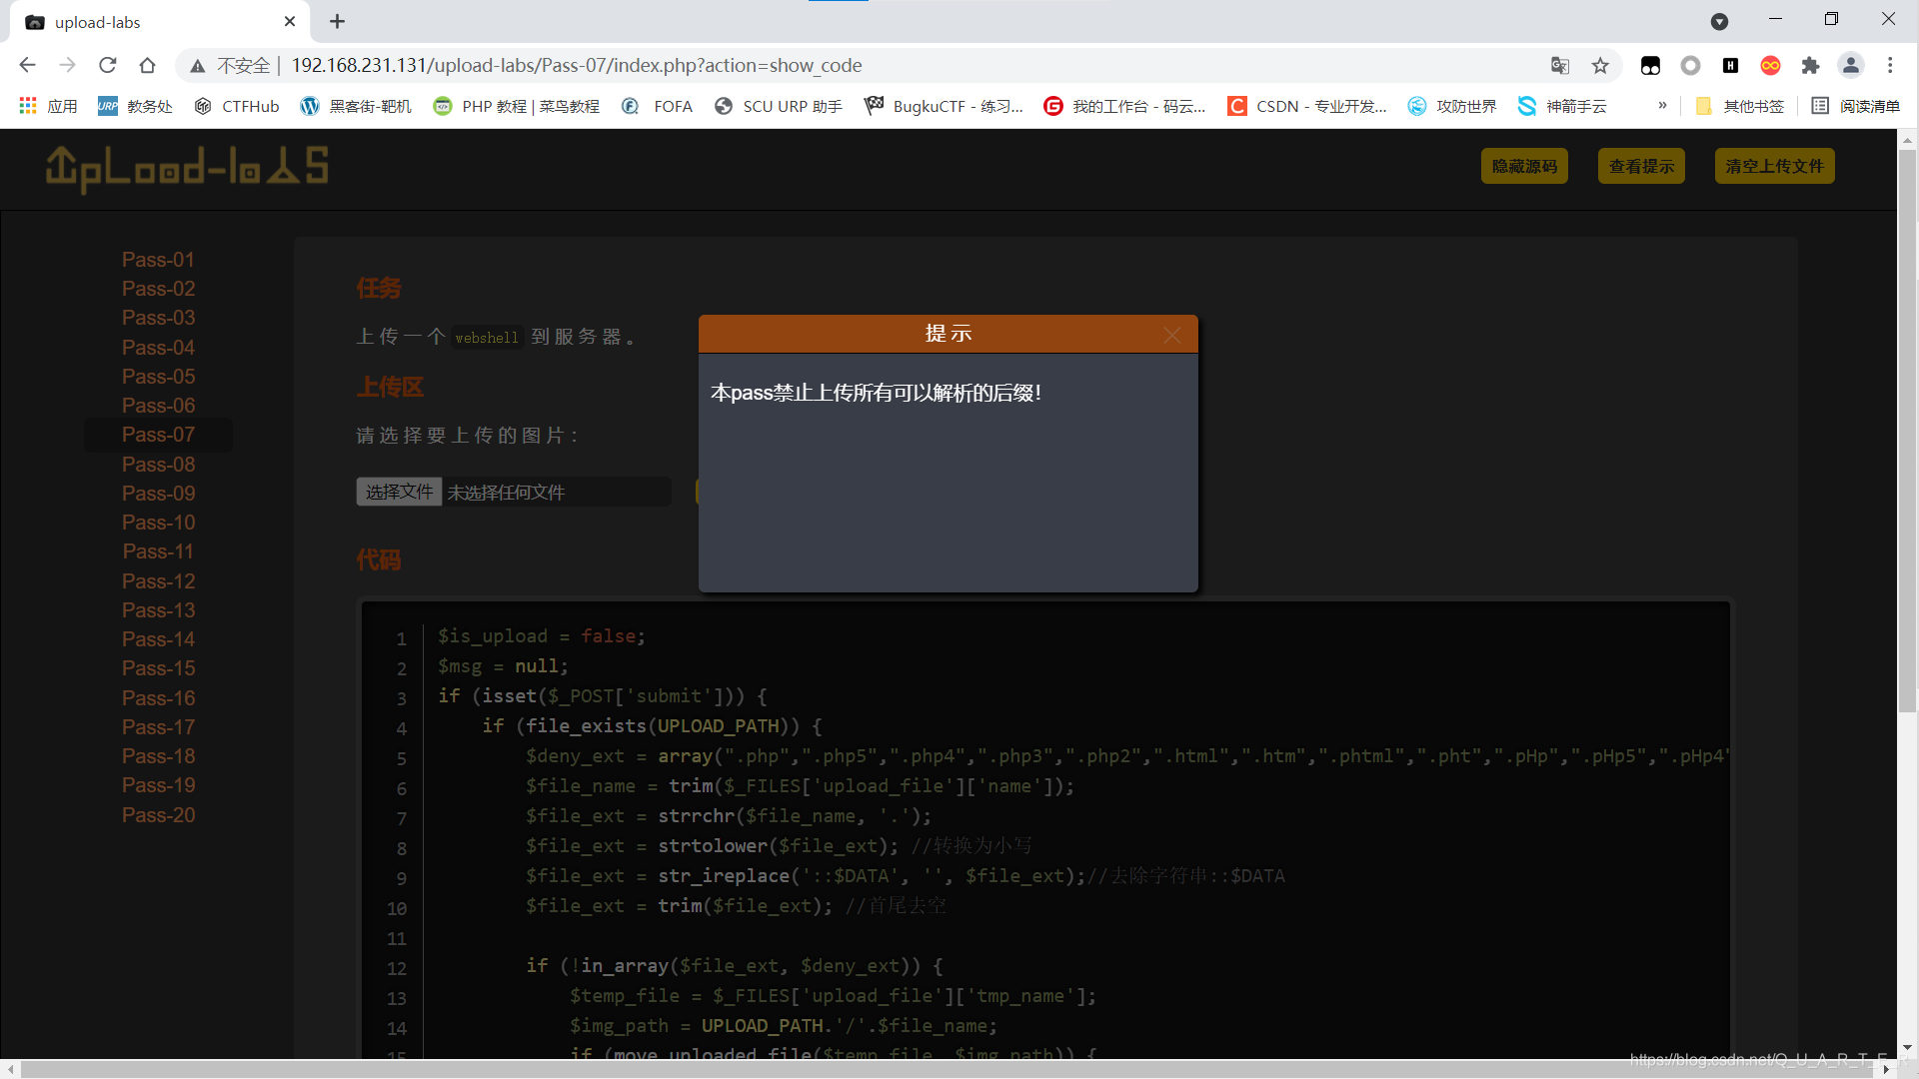
Task: Open the browser home page
Action: 147,65
